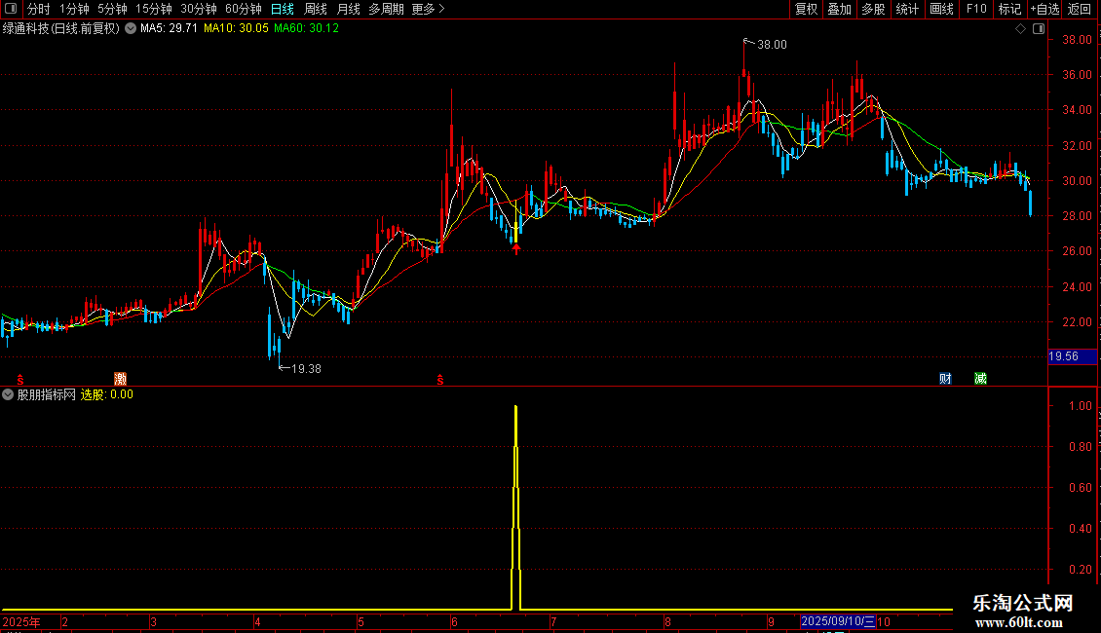Click the orange 激 event marker
Image resolution: width=1101 pixels, height=633 pixels.
coord(121,379)
